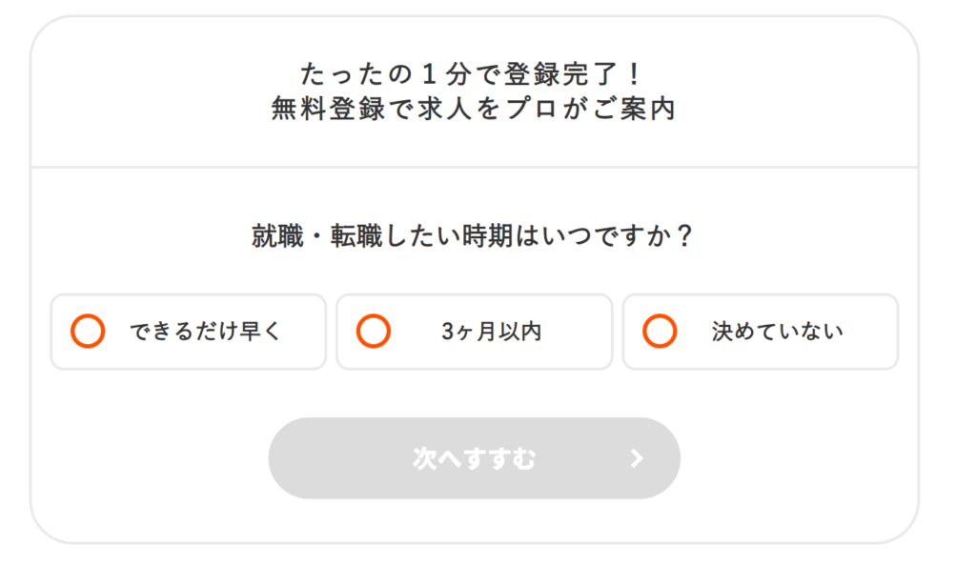Click the 3ヶ月以内 label text

pyautogui.click(x=491, y=332)
